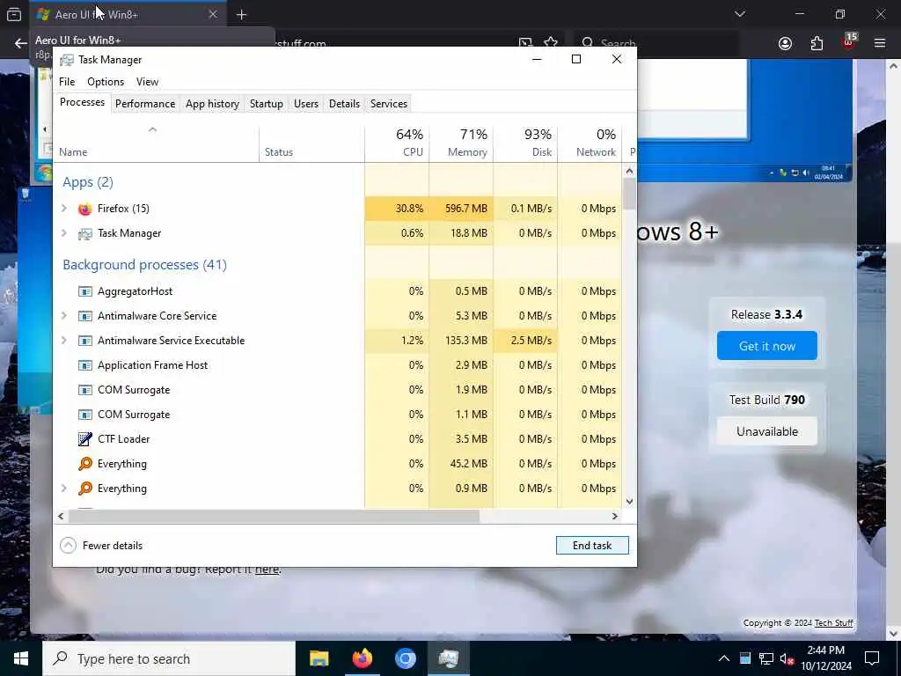Click the Task Manager icon in the Apps list
901x676 pixels.
pyautogui.click(x=85, y=233)
